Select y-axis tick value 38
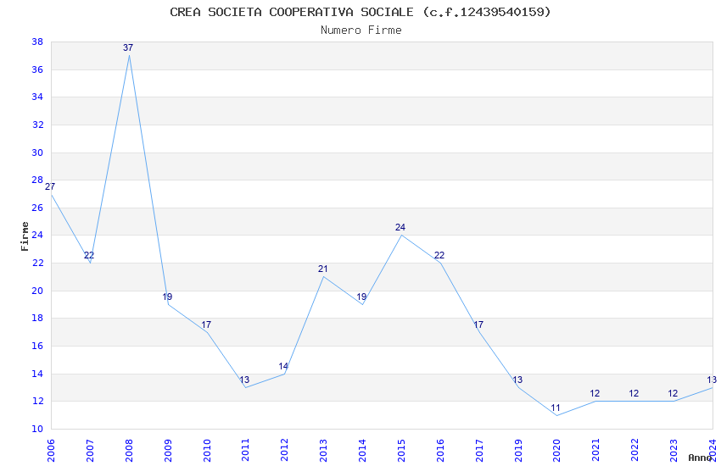 pyautogui.click(x=37, y=42)
